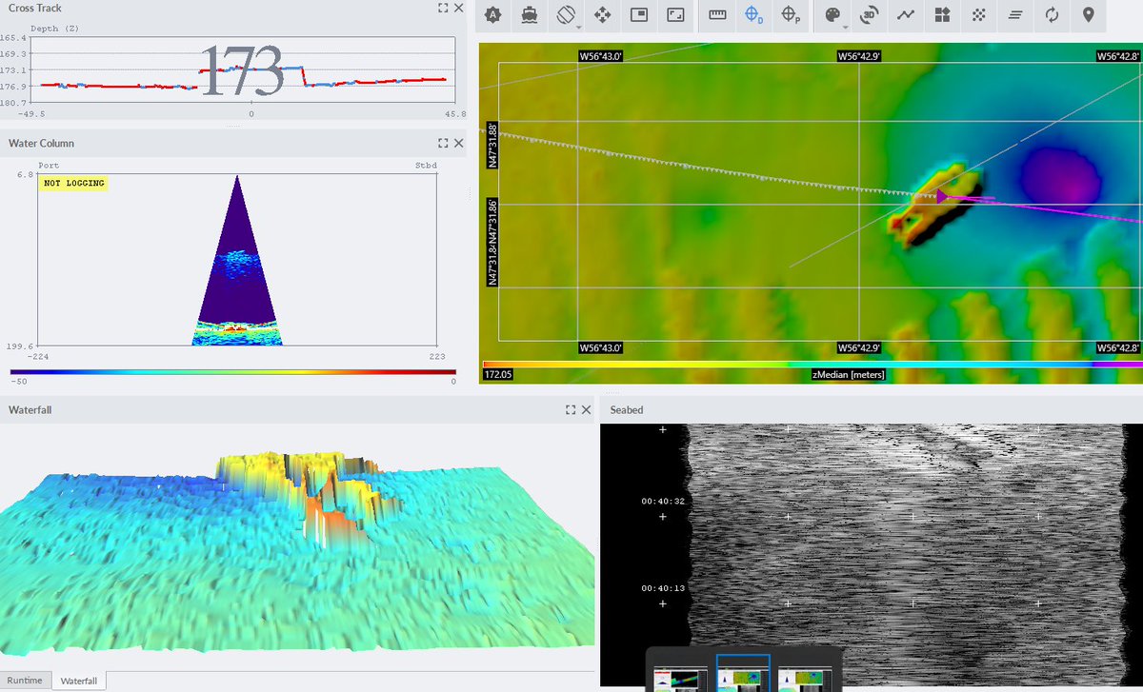
Task: Click the -50 color bar minimum value
Action: [18, 382]
